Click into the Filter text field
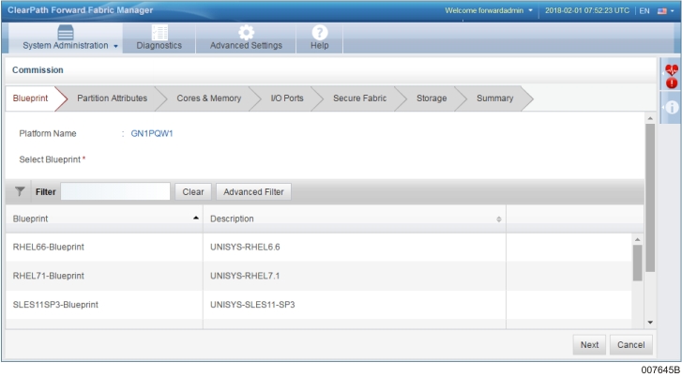 pos(114,191)
